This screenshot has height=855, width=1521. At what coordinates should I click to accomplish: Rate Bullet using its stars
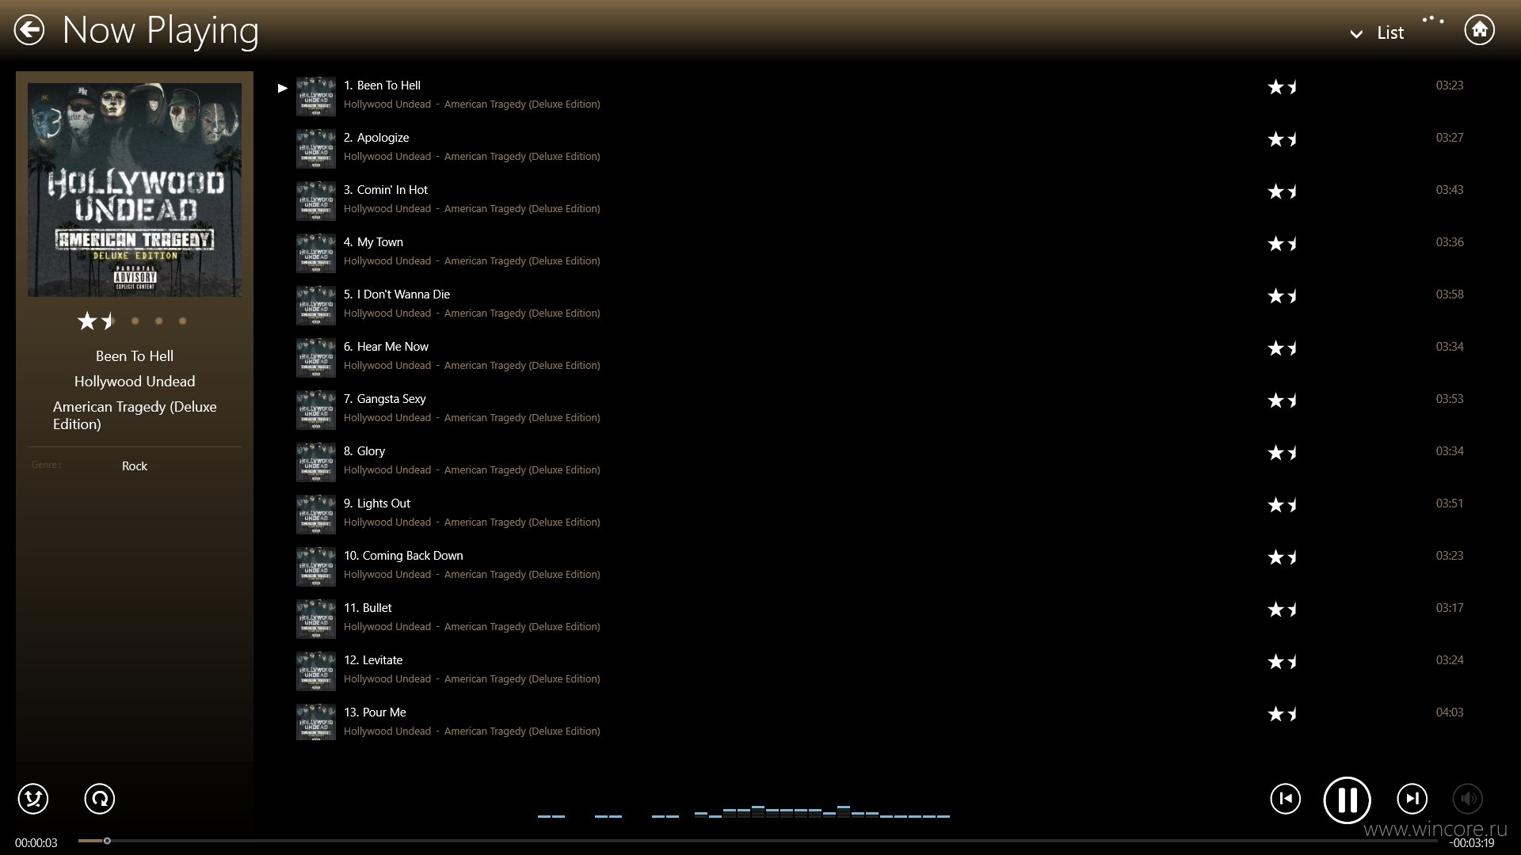click(x=1283, y=610)
